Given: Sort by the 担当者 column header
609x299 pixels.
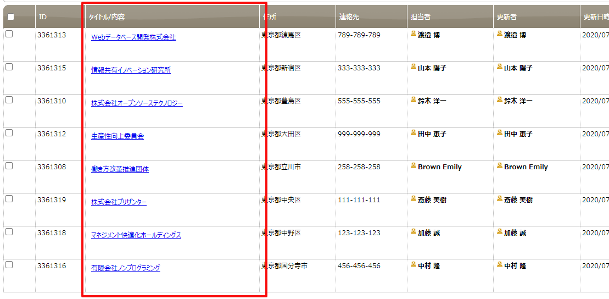Looking at the screenshot, I should pos(450,16).
